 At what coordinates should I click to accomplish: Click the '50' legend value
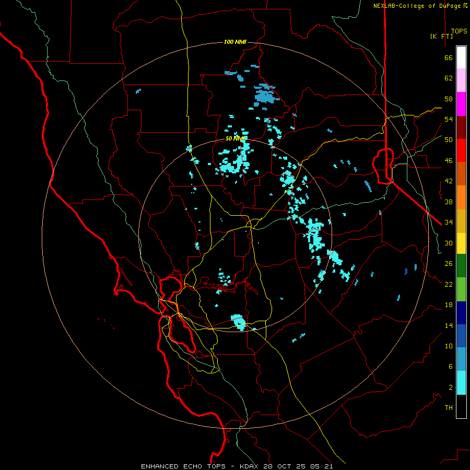tap(449, 140)
